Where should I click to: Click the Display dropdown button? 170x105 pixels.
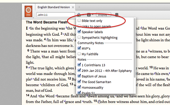[x=103, y=15]
